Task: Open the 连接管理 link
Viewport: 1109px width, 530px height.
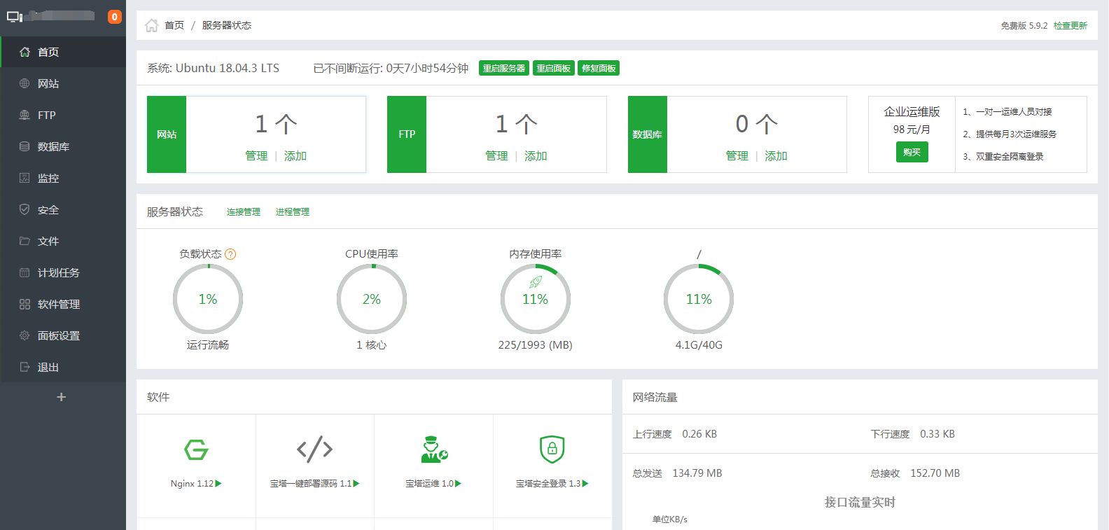Action: point(244,212)
